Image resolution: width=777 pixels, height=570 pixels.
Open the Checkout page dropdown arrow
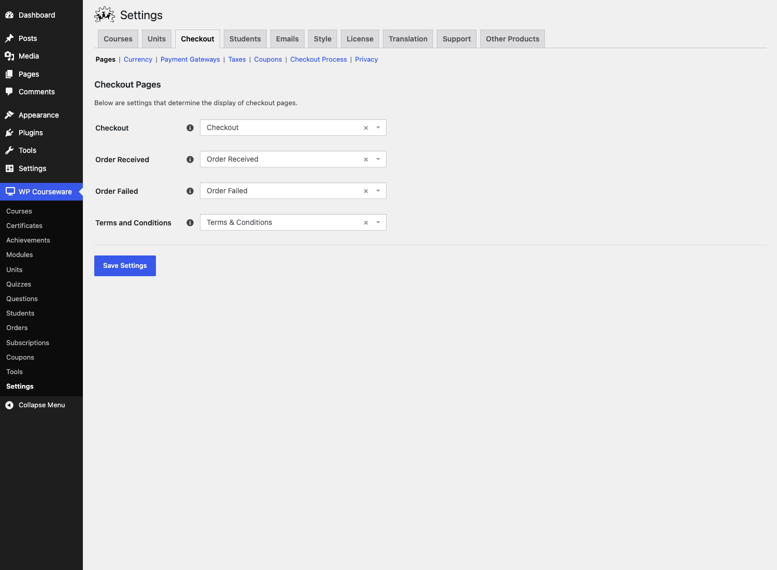tap(378, 127)
